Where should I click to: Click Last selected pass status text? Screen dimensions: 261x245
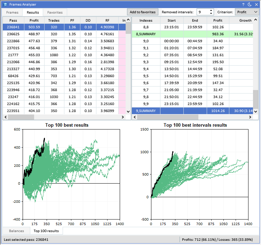[x=26, y=240]
